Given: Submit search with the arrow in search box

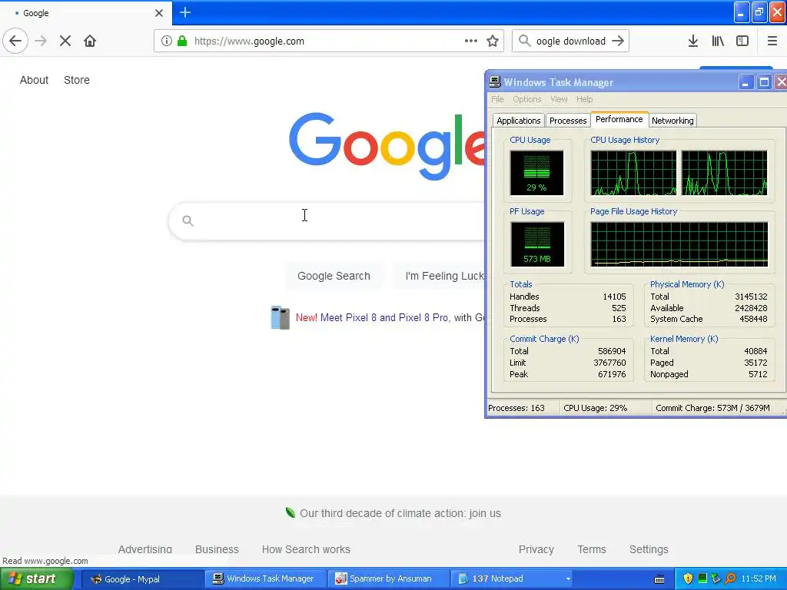Looking at the screenshot, I should (x=618, y=41).
